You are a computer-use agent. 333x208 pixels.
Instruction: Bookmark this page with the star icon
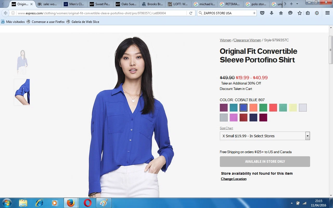300,13
